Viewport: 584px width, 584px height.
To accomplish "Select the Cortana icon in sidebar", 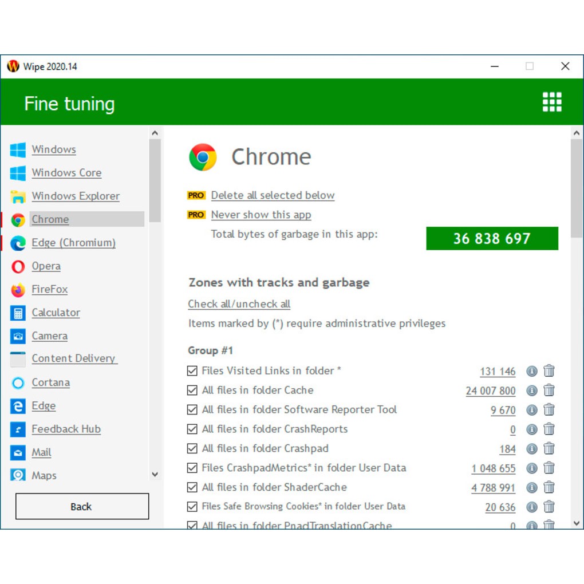I will pos(18,382).
